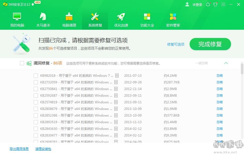Open the theme skin selector icon
This screenshot has width=244, height=154.
[x=215, y=4]
